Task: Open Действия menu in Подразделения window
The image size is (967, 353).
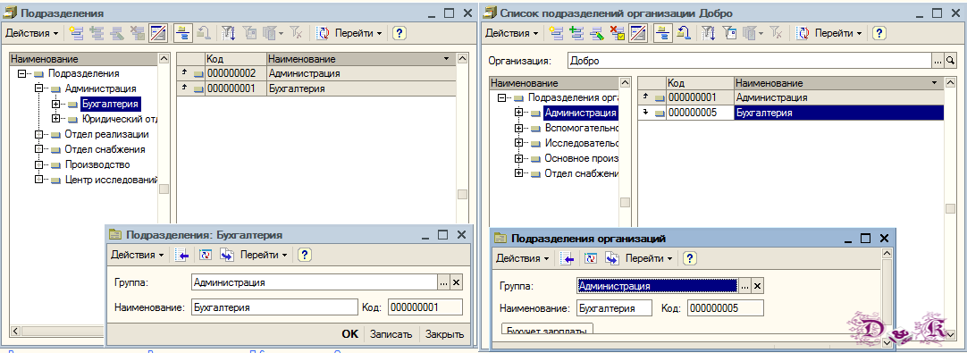Action: (32, 33)
